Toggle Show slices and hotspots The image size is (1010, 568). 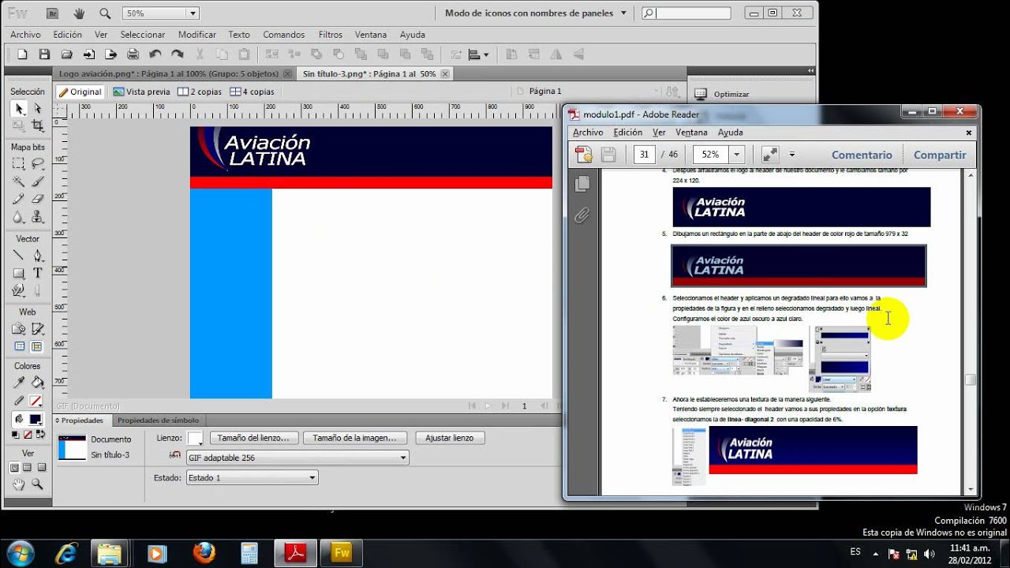(x=37, y=347)
